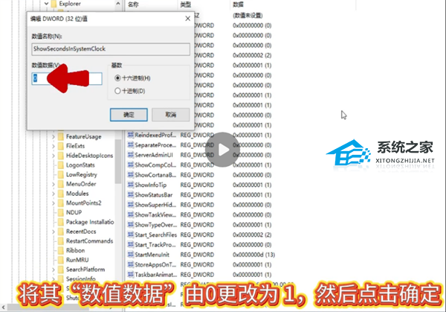Select the Ribbon folder icon

coord(61,250)
